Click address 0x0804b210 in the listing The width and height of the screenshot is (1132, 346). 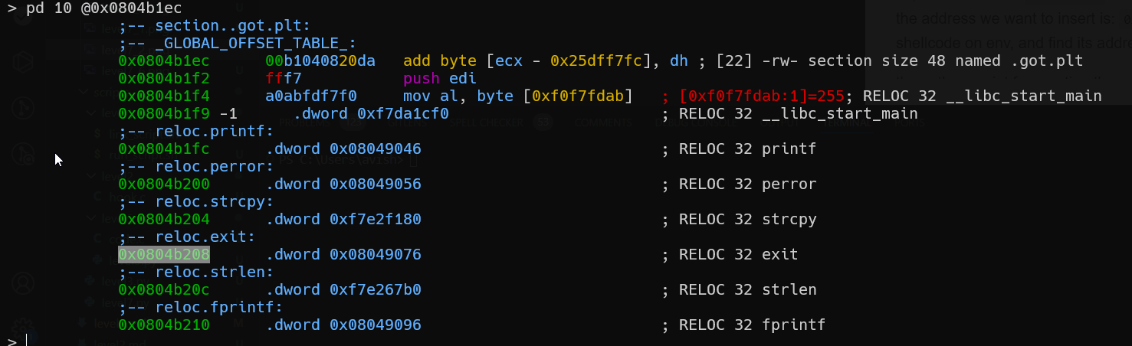tap(164, 325)
